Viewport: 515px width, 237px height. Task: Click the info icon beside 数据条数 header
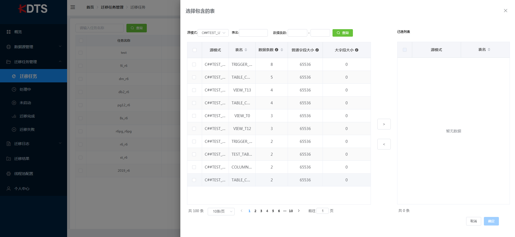(276, 50)
